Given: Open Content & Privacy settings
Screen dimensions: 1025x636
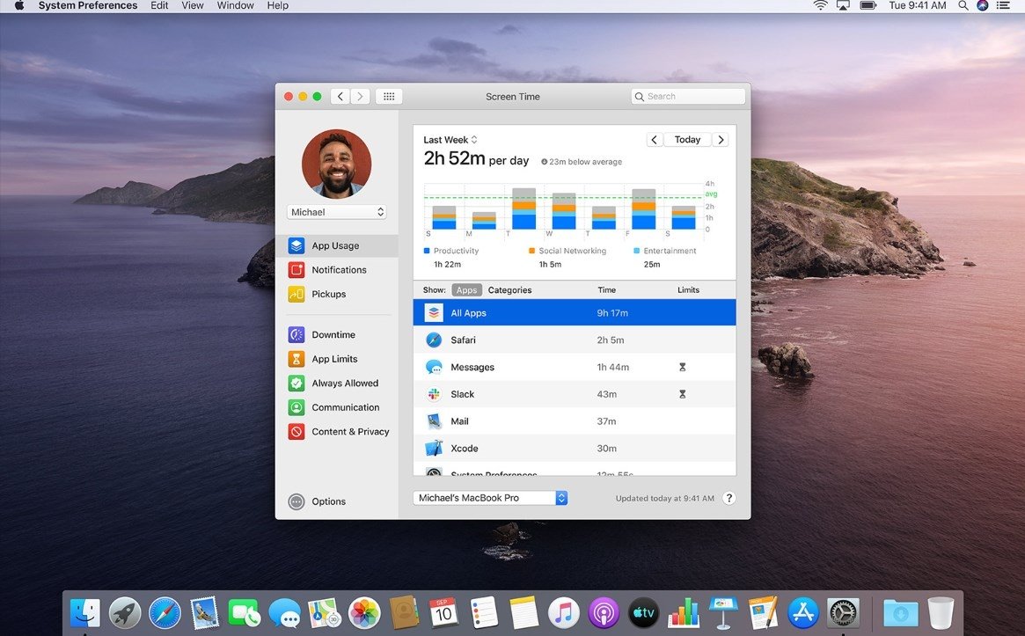Looking at the screenshot, I should click(x=349, y=431).
